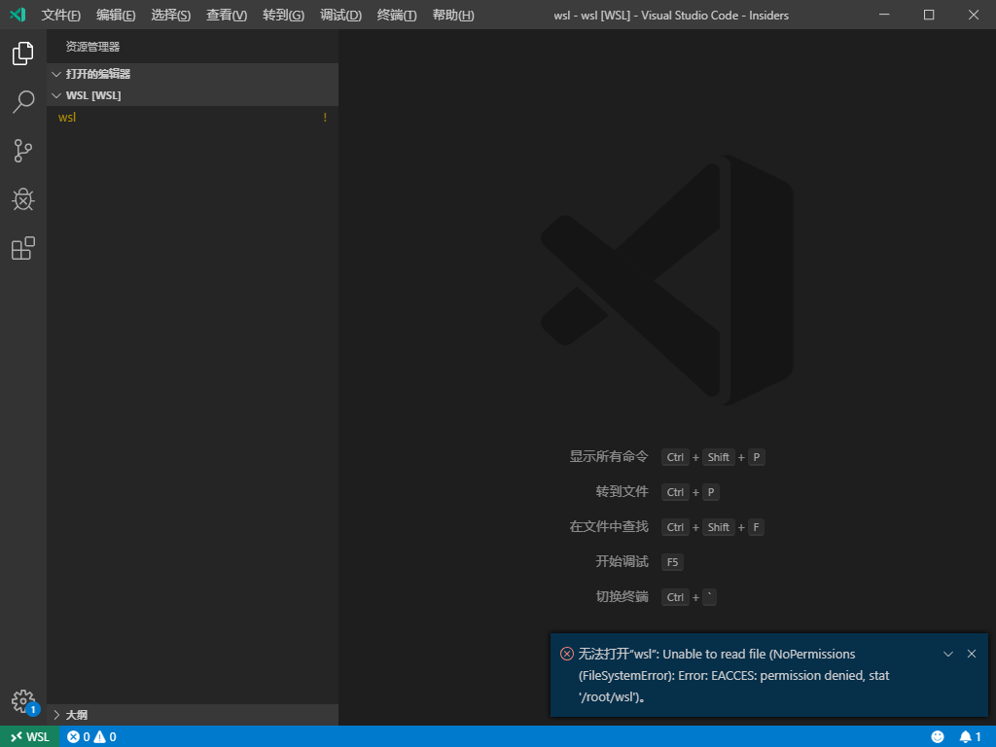This screenshot has width=996, height=747.
Task: Open the Source Control view
Action: pos(22,151)
